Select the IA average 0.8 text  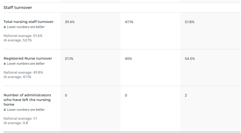(16, 123)
